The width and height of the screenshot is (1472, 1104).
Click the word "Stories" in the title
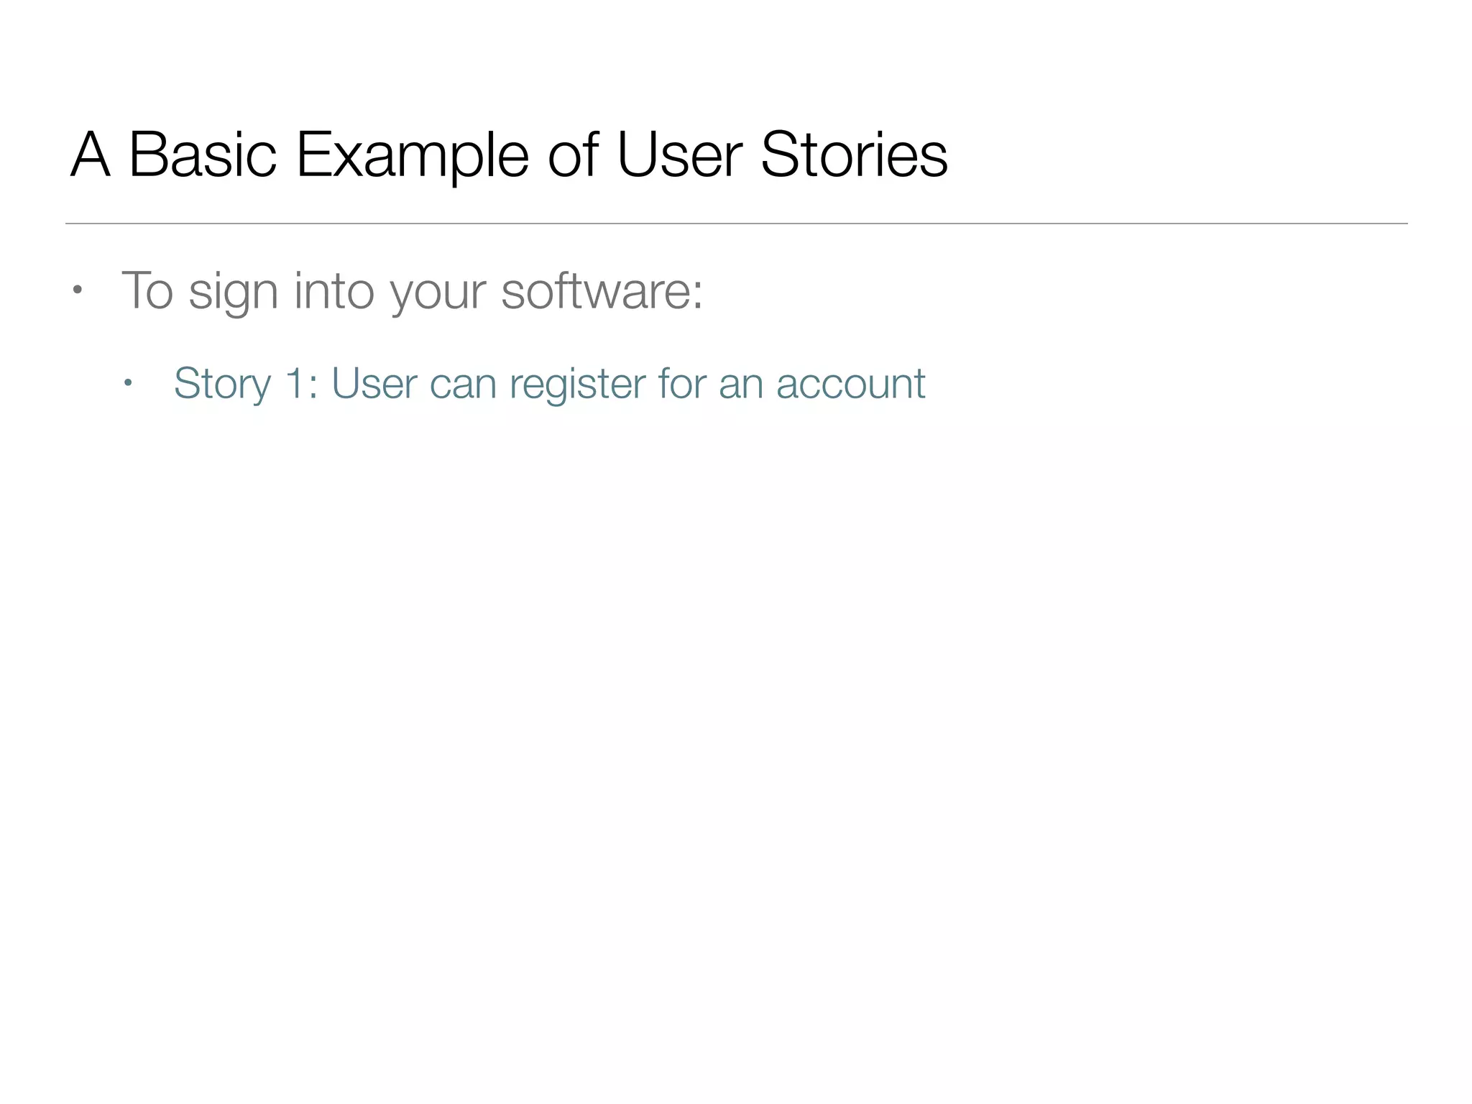pos(854,155)
